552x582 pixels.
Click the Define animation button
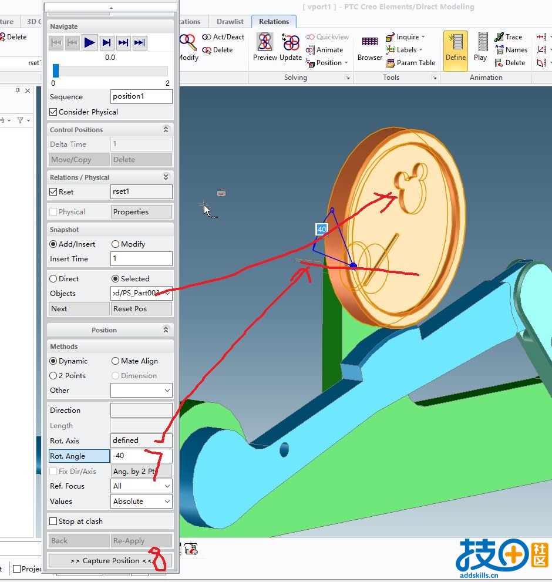tap(456, 51)
